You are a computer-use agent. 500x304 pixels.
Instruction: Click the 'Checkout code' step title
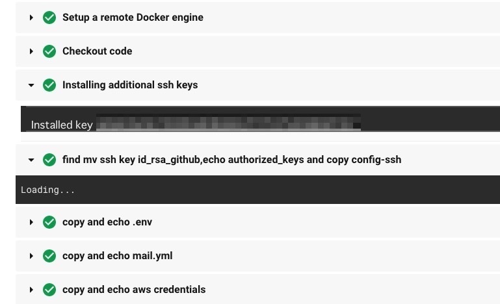(97, 51)
